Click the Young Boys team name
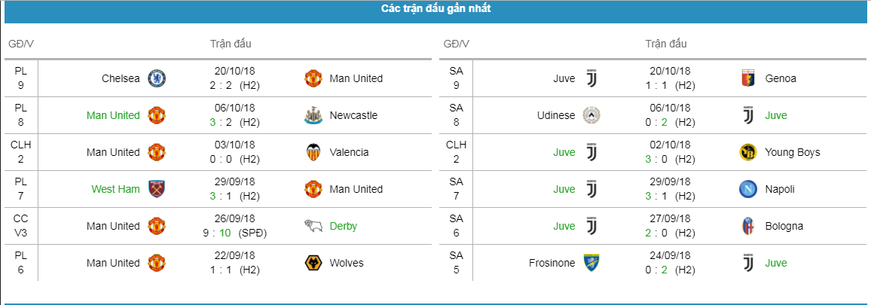 (x=792, y=152)
